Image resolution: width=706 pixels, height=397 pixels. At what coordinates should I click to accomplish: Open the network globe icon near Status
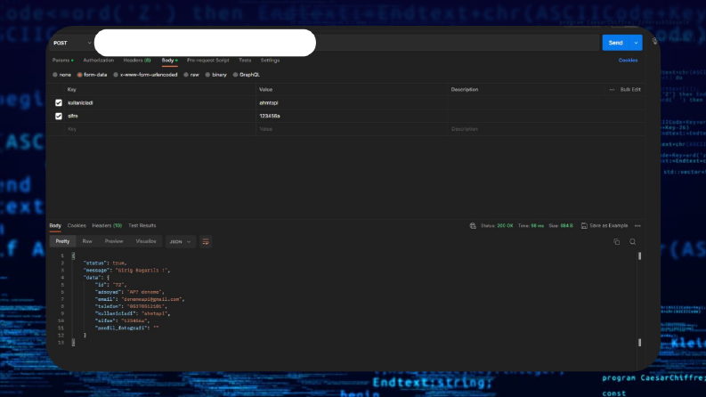pyautogui.click(x=473, y=225)
